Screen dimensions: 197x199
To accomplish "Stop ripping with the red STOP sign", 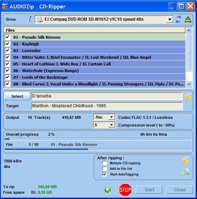I will (x=125, y=190).
